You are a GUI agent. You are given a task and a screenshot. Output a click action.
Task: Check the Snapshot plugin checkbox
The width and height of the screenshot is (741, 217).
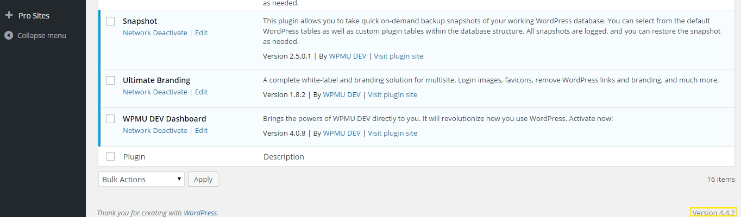(110, 21)
